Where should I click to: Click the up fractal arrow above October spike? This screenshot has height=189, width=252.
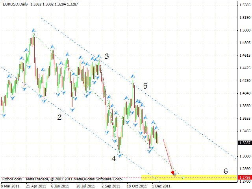tap(133, 76)
